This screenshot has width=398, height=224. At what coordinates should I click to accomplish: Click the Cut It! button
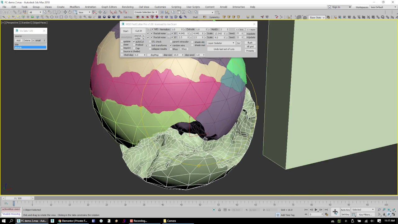(138, 31)
